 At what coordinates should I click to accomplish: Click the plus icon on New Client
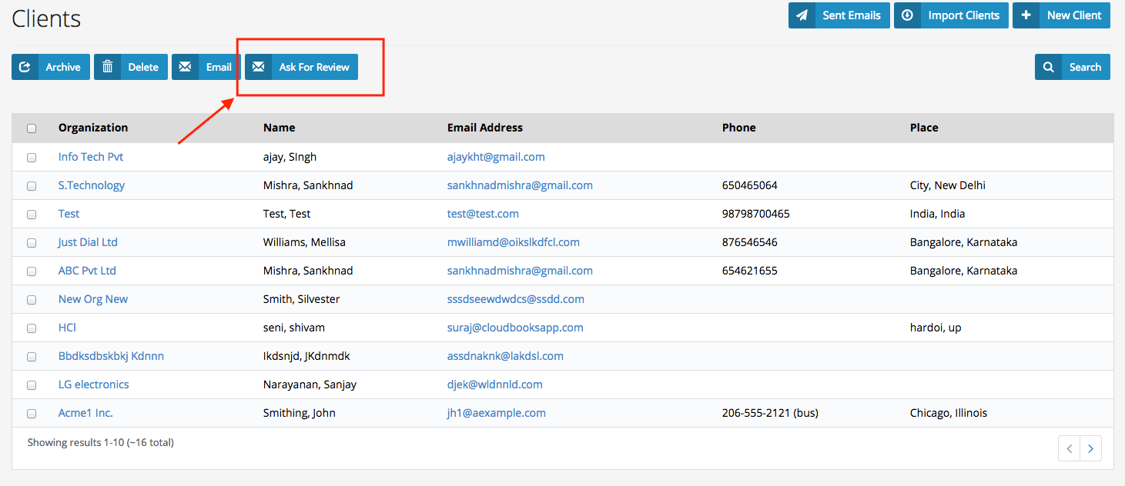1026,15
